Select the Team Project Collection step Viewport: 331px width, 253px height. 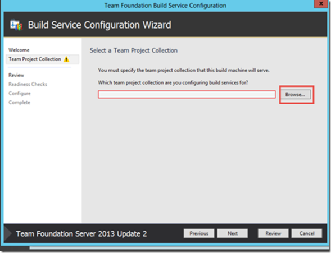click(43, 59)
